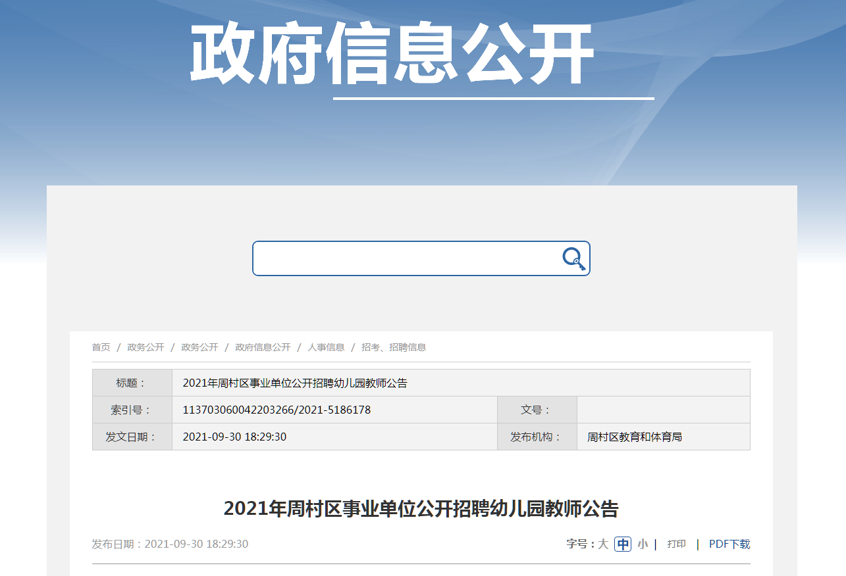Click the 政府信息公开 banner title
Screen dimensions: 846x576
point(392,55)
